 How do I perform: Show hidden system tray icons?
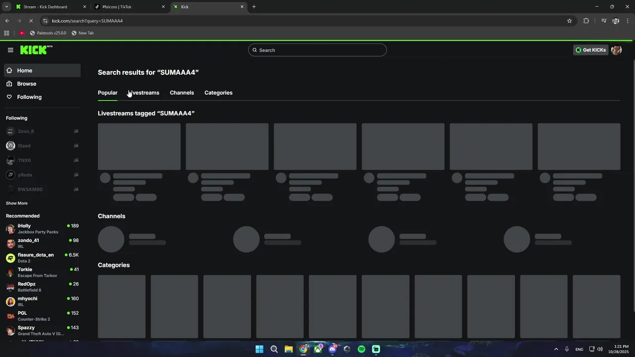coord(556,349)
